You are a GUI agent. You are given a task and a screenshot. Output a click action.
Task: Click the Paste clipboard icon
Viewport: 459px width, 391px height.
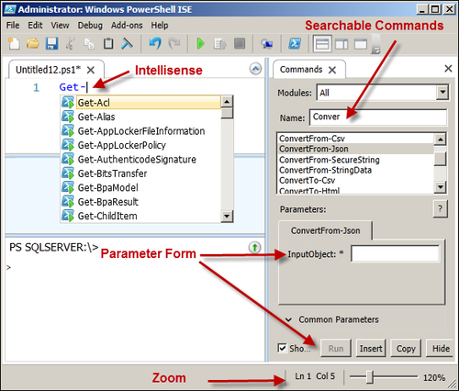click(x=108, y=43)
